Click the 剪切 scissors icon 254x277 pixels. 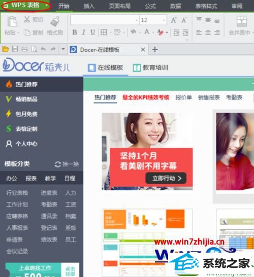(27, 19)
